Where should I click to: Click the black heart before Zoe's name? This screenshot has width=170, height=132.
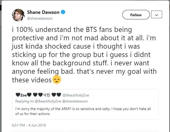pos(18,95)
